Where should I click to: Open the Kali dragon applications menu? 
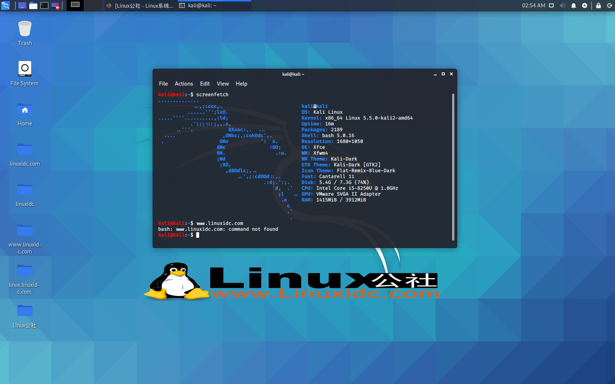pyautogui.click(x=5, y=5)
